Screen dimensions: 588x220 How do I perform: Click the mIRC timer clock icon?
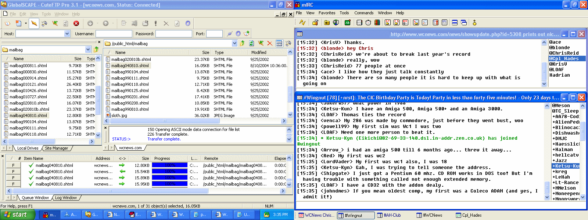tap(368, 22)
